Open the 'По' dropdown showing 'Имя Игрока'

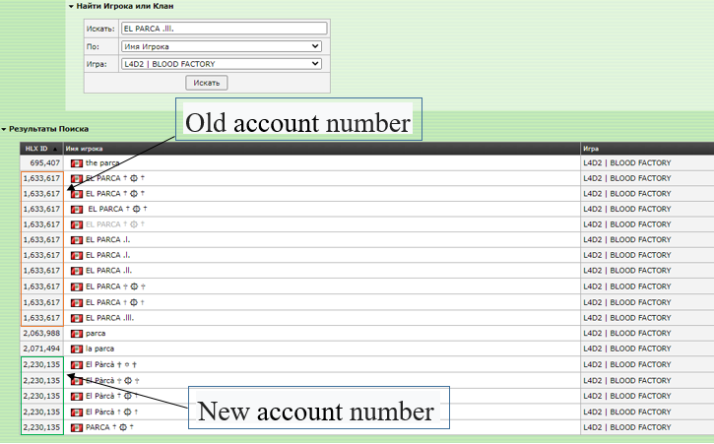click(x=221, y=46)
